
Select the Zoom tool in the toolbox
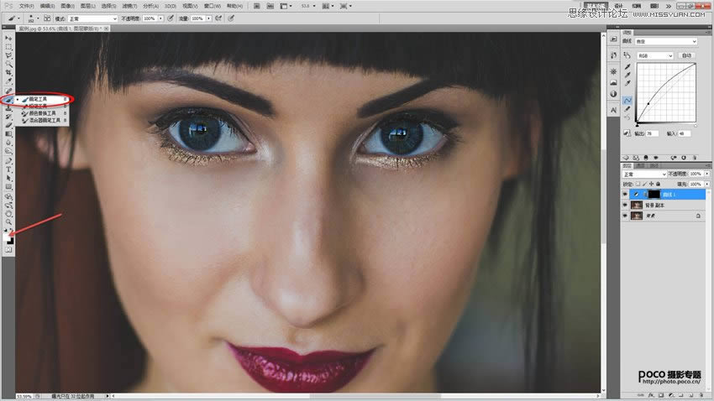pyautogui.click(x=8, y=221)
